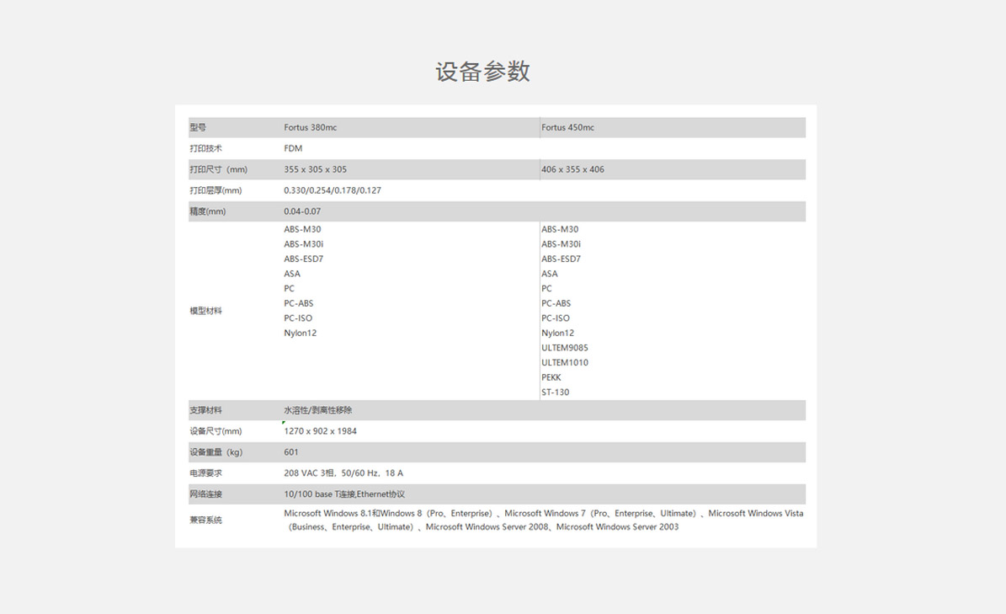Click PC-ABS in the Fortus 380mc column
The height and width of the screenshot is (614, 1006).
298,303
